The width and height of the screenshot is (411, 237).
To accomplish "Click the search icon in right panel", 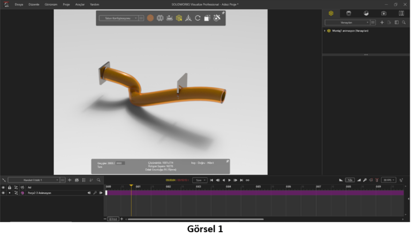I will tap(404, 22).
